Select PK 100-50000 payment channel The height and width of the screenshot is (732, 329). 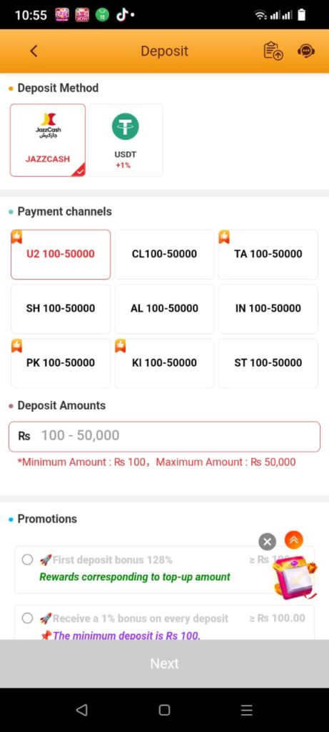pyautogui.click(x=61, y=363)
